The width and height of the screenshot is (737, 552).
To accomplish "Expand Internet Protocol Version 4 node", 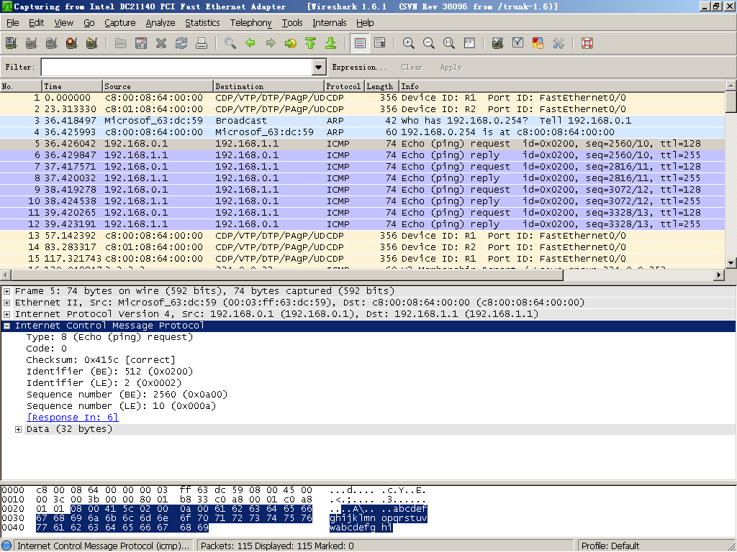I will (6, 315).
